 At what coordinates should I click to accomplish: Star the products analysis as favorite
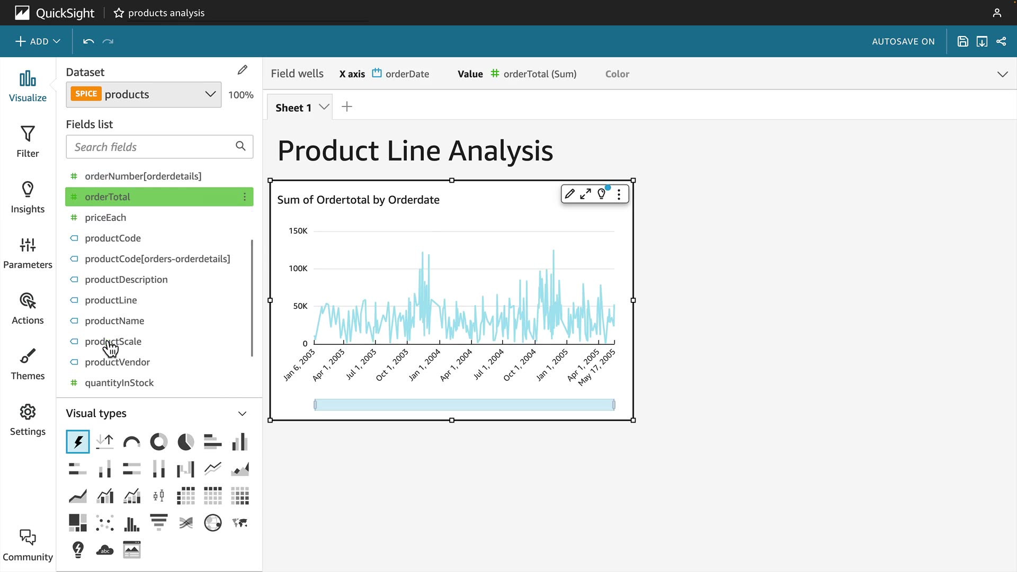click(x=119, y=13)
